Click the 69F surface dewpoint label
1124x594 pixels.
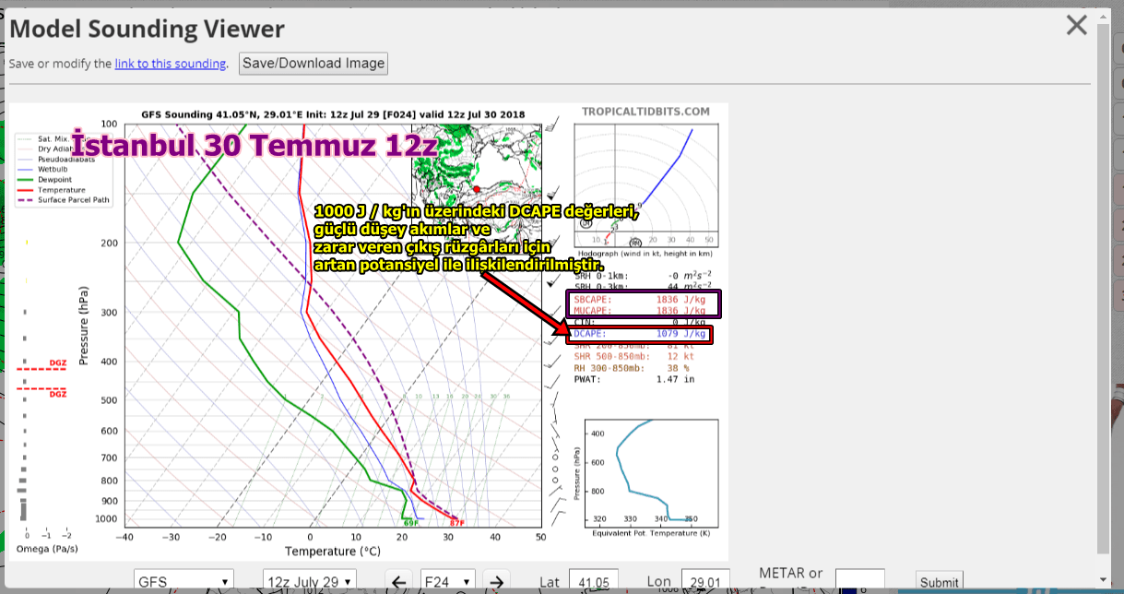(x=410, y=523)
